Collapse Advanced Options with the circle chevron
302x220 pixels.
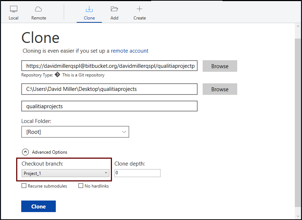tap(26, 152)
